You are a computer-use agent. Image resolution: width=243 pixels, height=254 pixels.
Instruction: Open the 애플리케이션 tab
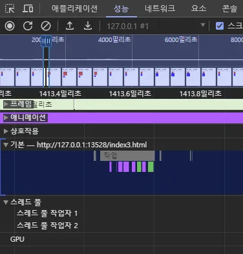click(74, 8)
